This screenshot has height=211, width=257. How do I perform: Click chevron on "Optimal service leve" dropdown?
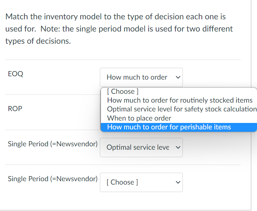(x=177, y=147)
